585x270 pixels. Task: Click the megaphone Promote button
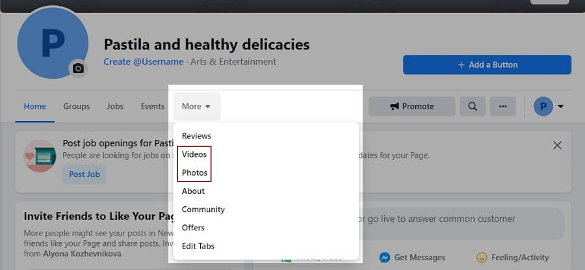pyautogui.click(x=412, y=107)
